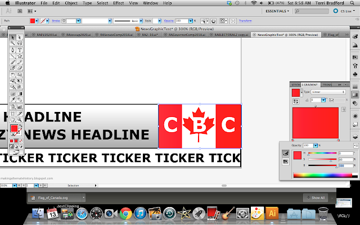Select the Star shape tool
Viewport: 360px width, 225px height.
pyautogui.click(x=20, y=56)
